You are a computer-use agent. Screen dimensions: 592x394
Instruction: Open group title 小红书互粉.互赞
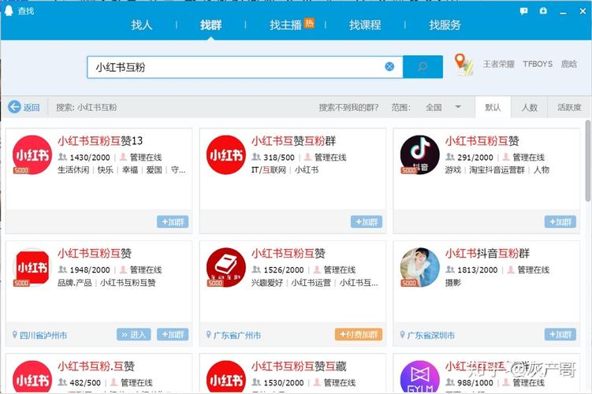(96, 366)
